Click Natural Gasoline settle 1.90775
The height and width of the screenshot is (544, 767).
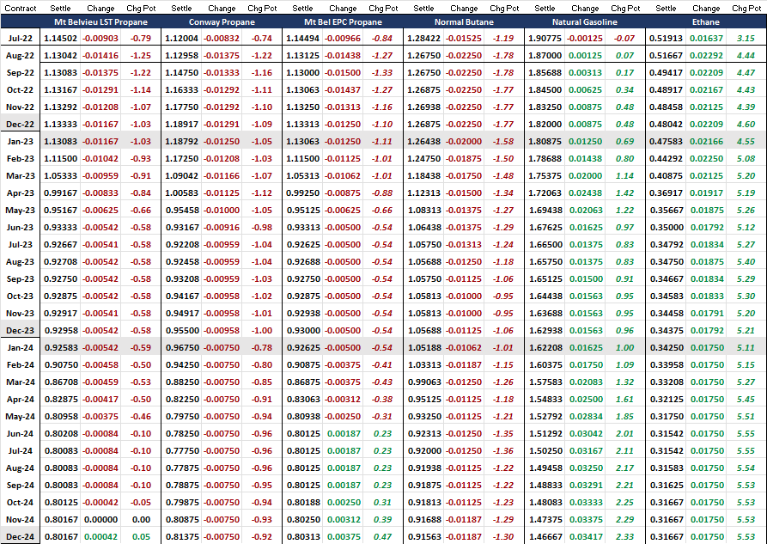click(545, 38)
